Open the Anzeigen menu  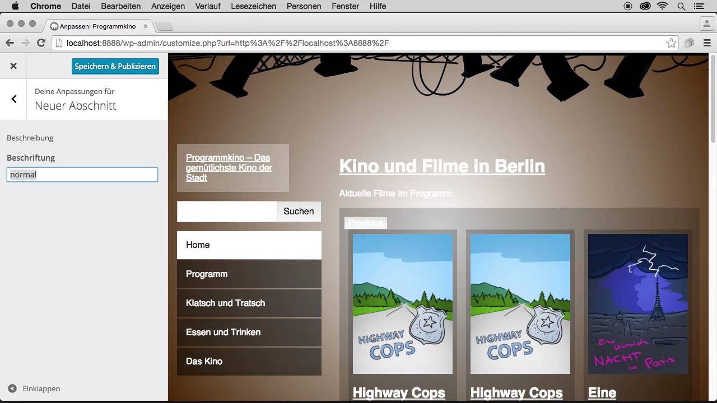coord(168,6)
